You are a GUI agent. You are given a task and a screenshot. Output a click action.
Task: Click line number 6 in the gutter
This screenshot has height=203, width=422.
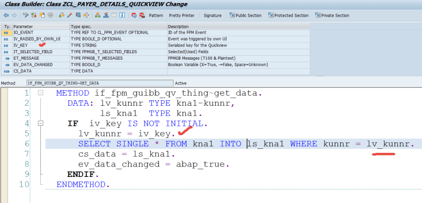26,144
